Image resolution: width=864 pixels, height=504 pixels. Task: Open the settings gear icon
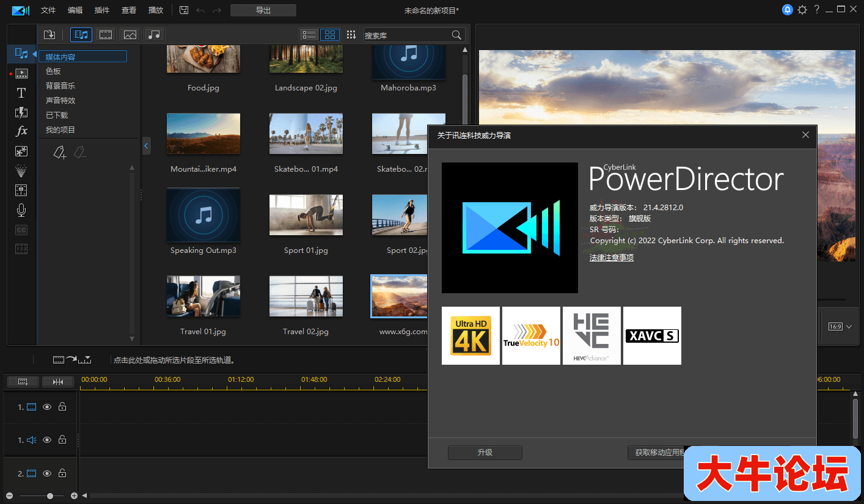802,10
